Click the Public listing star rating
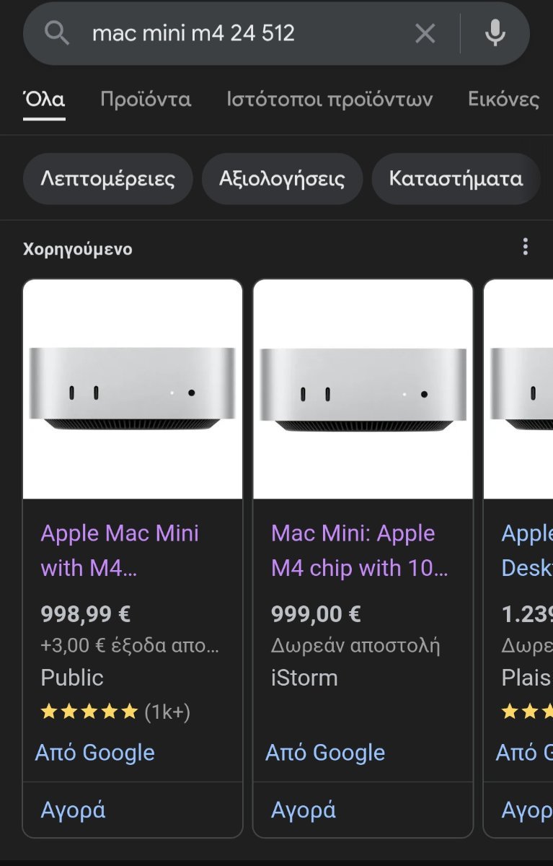 115,712
